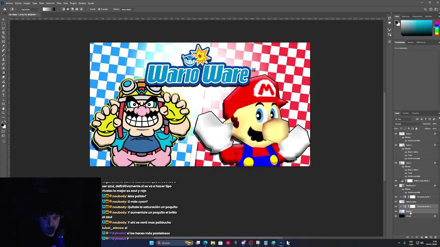Select the Brush tool
The image size is (440, 247).
point(3,55)
